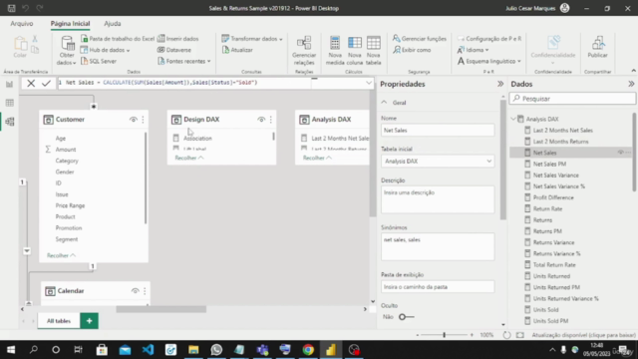Screen dimensions: 638x359
Task: Create a Nova coluna
Action: (355, 51)
